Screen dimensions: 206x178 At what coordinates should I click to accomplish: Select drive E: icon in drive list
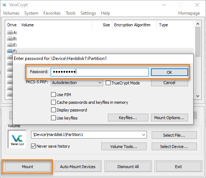point(10,45)
